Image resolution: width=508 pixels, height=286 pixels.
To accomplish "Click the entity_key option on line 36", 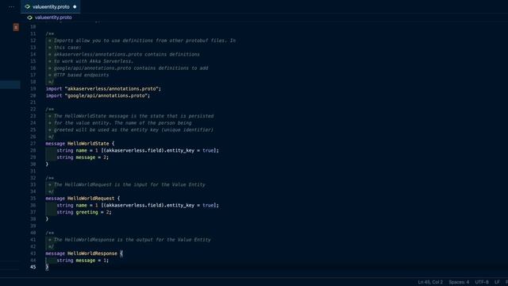I will point(180,205).
